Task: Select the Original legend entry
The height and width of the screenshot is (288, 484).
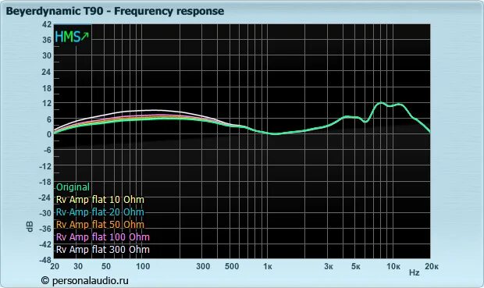Action: click(x=73, y=187)
